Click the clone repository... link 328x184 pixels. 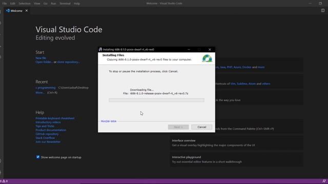tap(68, 62)
